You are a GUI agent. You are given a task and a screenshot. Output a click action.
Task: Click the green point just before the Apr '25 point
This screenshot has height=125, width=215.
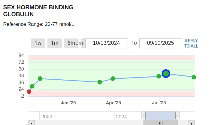click(x=100, y=82)
